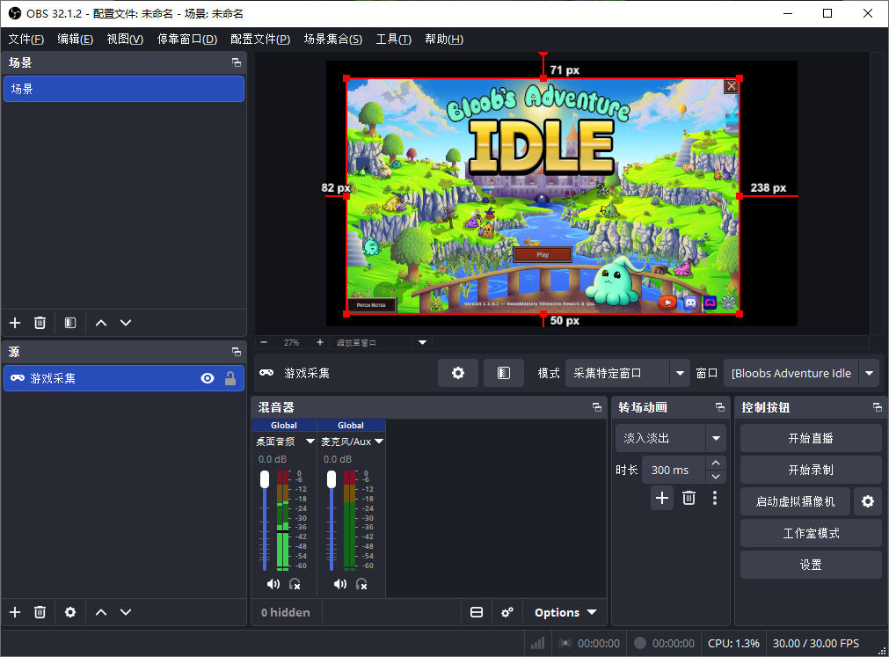Move the selected scene up

click(101, 323)
